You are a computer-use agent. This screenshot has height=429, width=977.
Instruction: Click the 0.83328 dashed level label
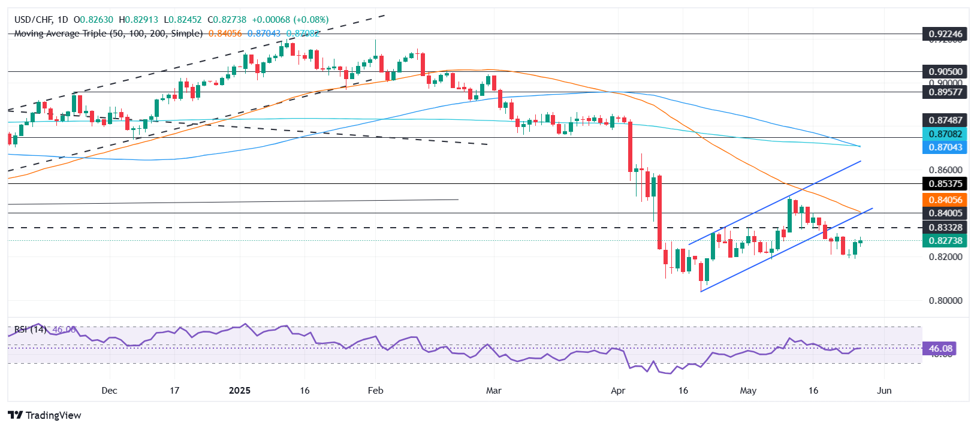945,228
